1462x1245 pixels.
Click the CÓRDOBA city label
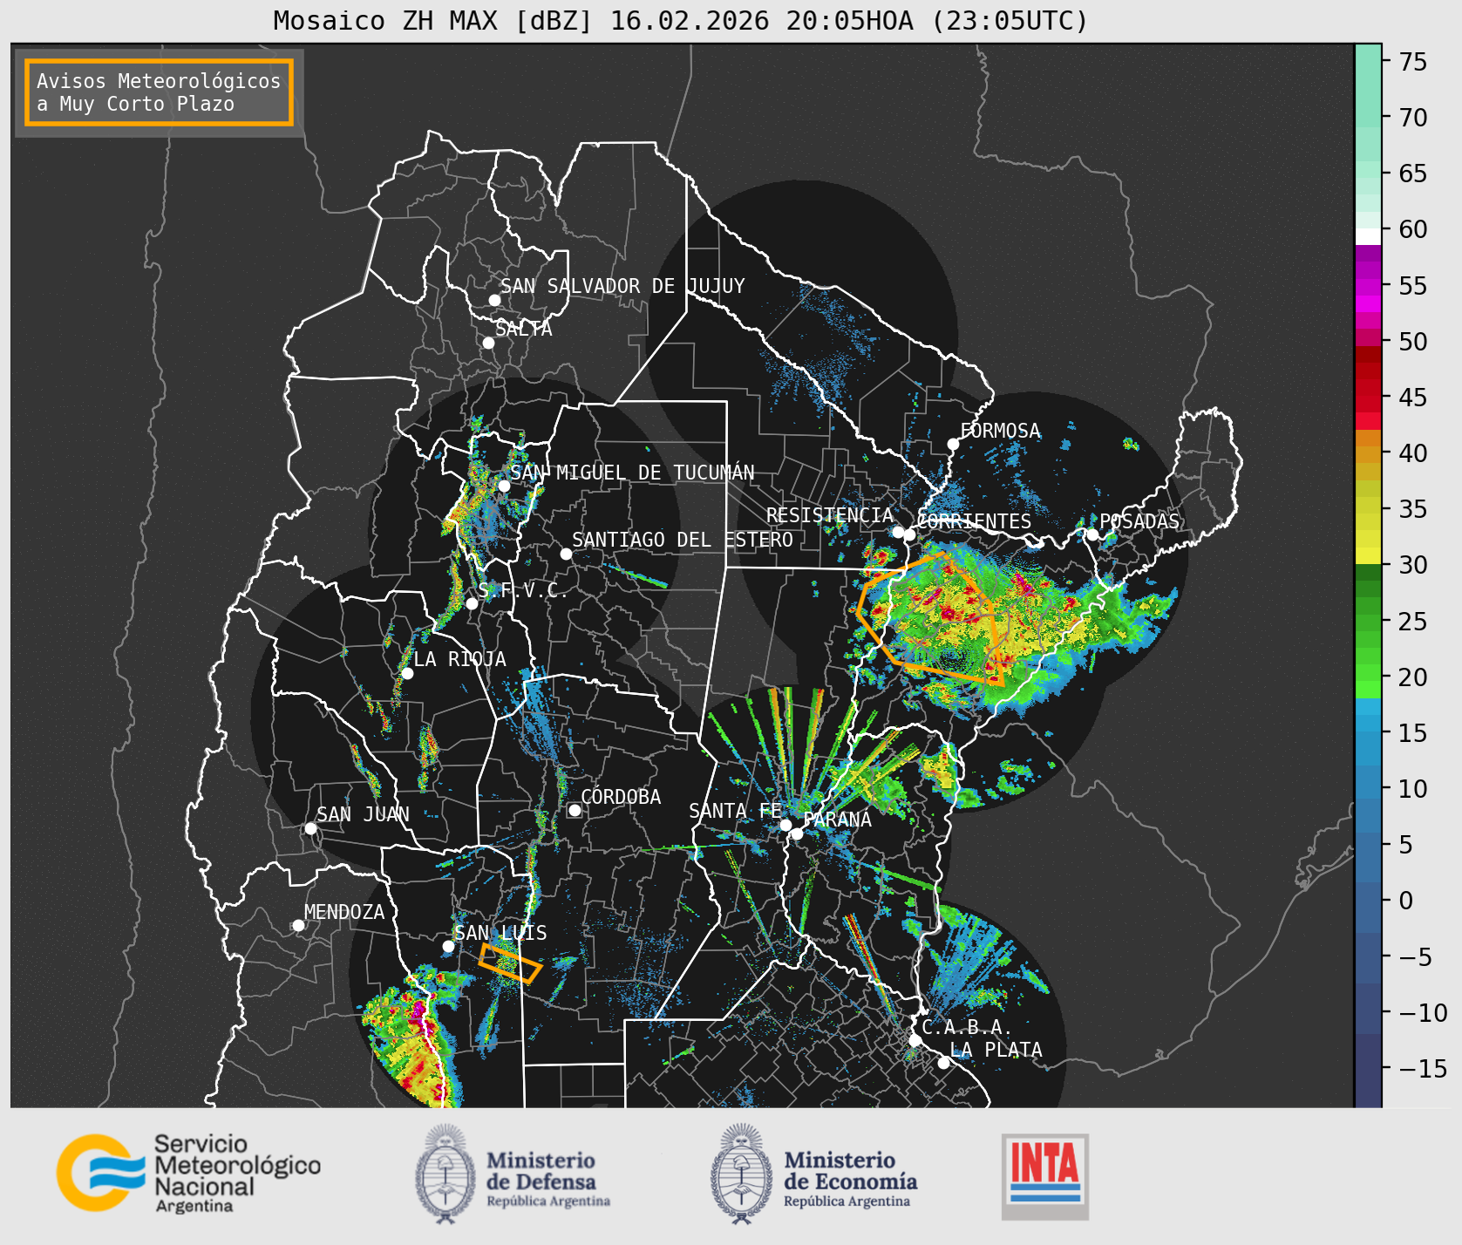621,797
